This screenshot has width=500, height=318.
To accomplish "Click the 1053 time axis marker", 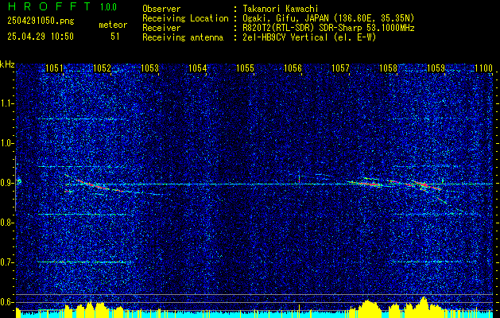I will point(149,68).
